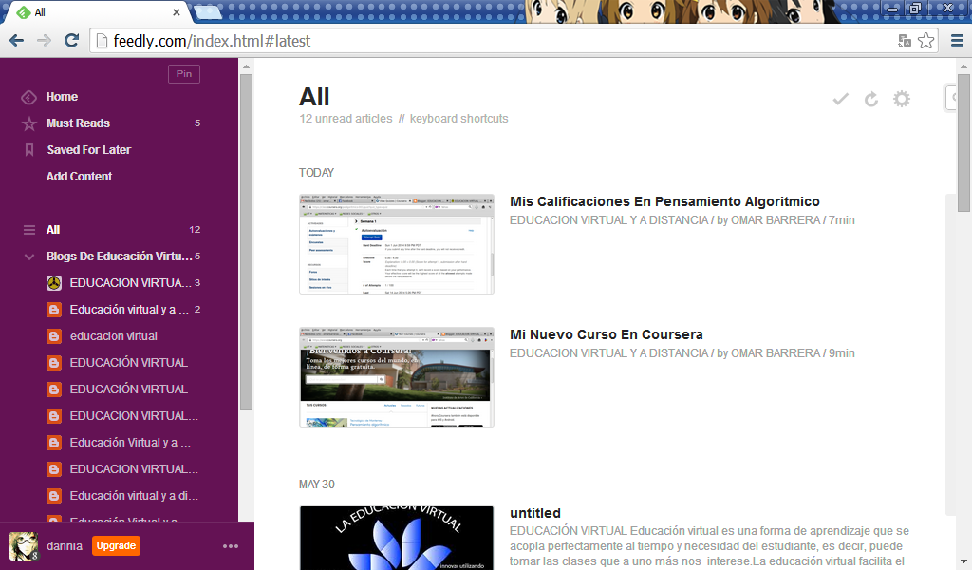Click the MAY 30 section heading

317,484
